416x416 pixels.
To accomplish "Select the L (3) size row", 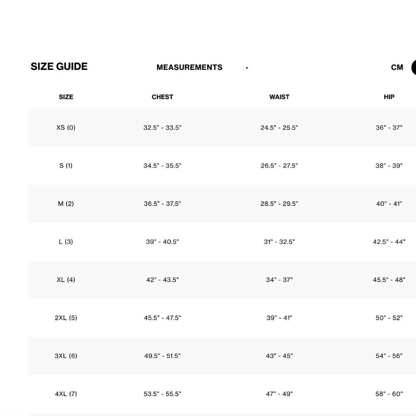I will pyautogui.click(x=222, y=242).
